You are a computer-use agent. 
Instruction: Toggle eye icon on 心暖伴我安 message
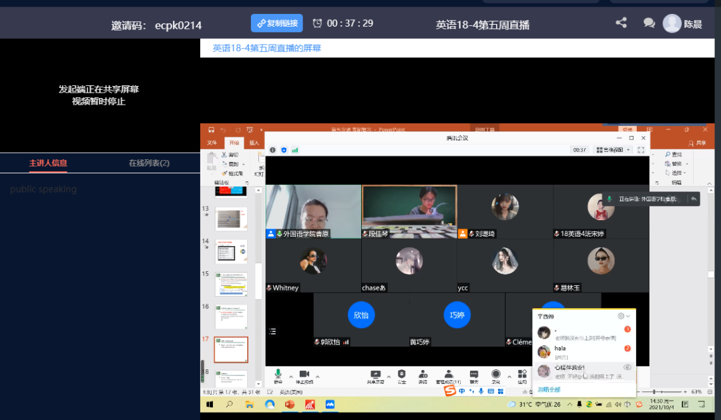tap(627, 367)
